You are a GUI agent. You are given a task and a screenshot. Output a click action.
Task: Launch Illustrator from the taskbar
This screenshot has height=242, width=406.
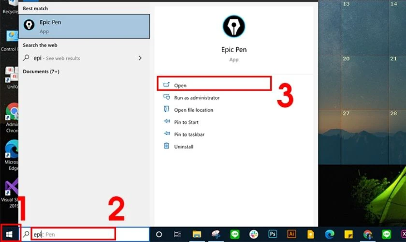tap(291, 234)
